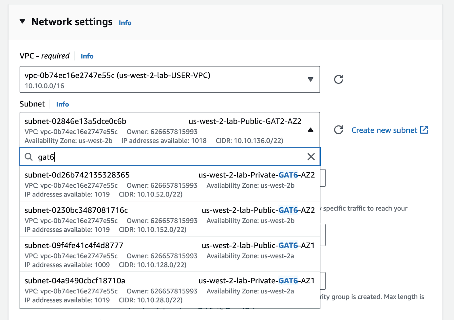Refresh the VPC list
The height and width of the screenshot is (320, 454).
pos(338,80)
